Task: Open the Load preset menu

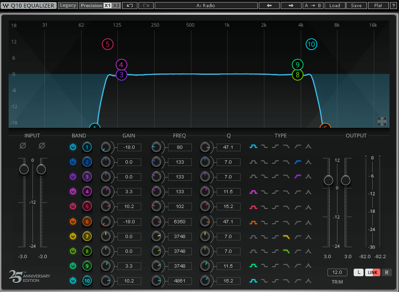Action: pyautogui.click(x=335, y=5)
